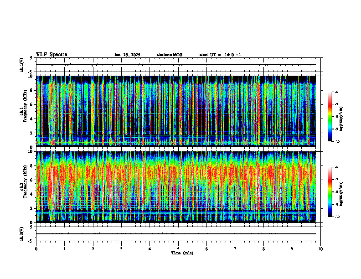
Task: Select the "start UT = 14:0 :1" text
Action: coord(220,55)
